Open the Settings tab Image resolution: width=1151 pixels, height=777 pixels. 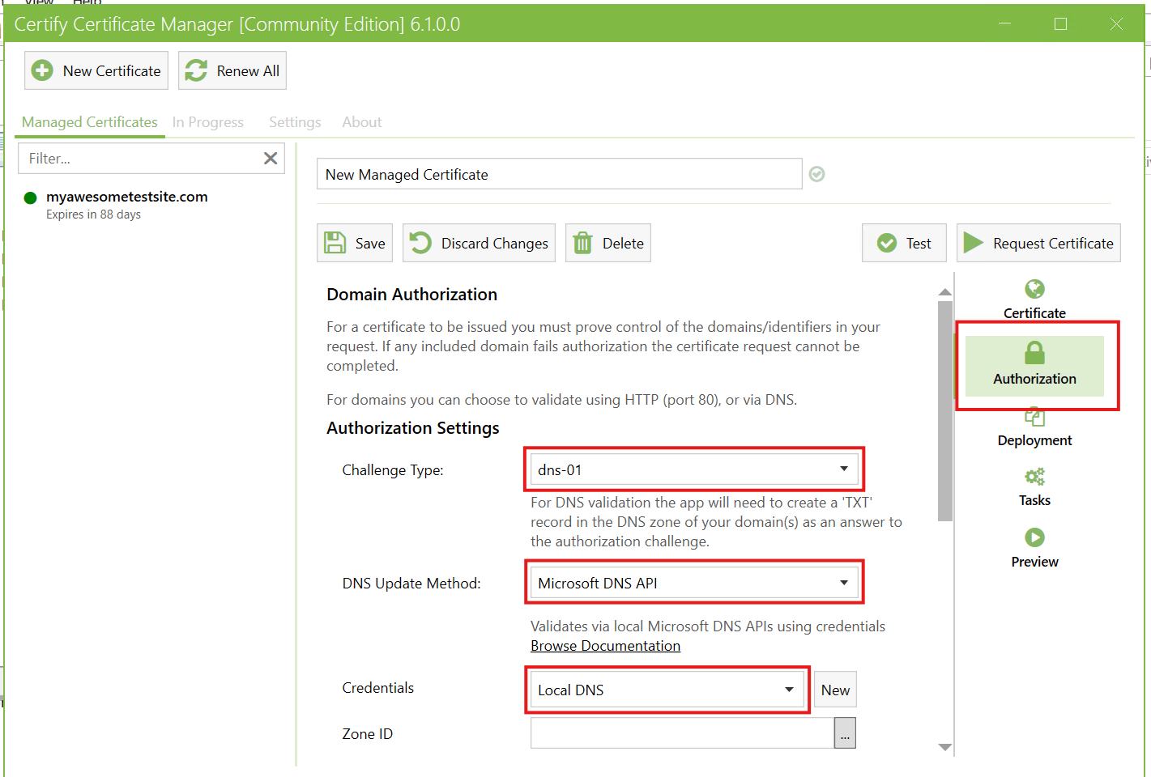(x=295, y=122)
